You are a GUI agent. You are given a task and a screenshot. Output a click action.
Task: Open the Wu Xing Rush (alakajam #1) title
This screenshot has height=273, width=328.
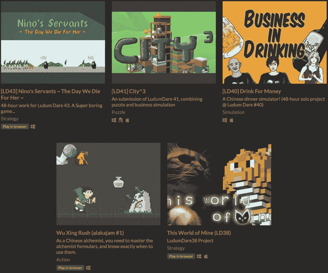click(x=90, y=233)
